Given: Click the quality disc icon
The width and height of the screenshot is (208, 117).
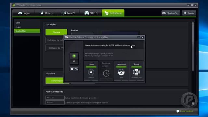Looking at the screenshot, I should (121, 72).
